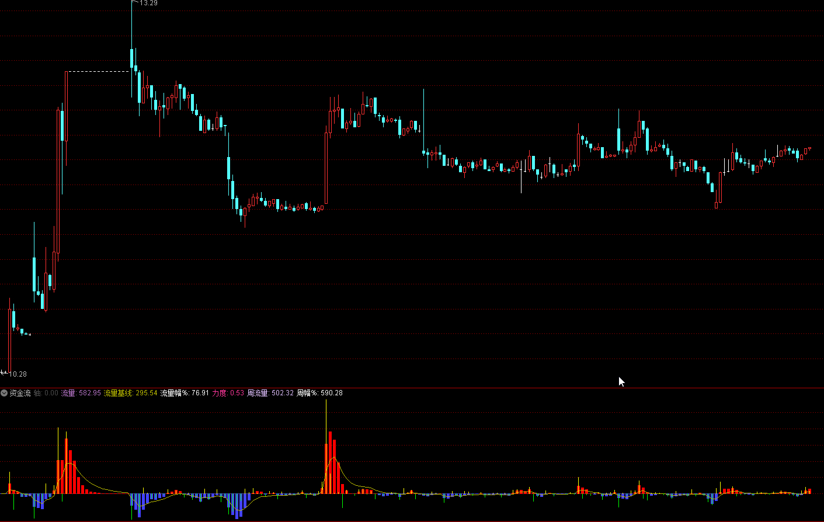824x522 pixels.
Task: Click the 10.28 low price label
Action: [x=18, y=374]
